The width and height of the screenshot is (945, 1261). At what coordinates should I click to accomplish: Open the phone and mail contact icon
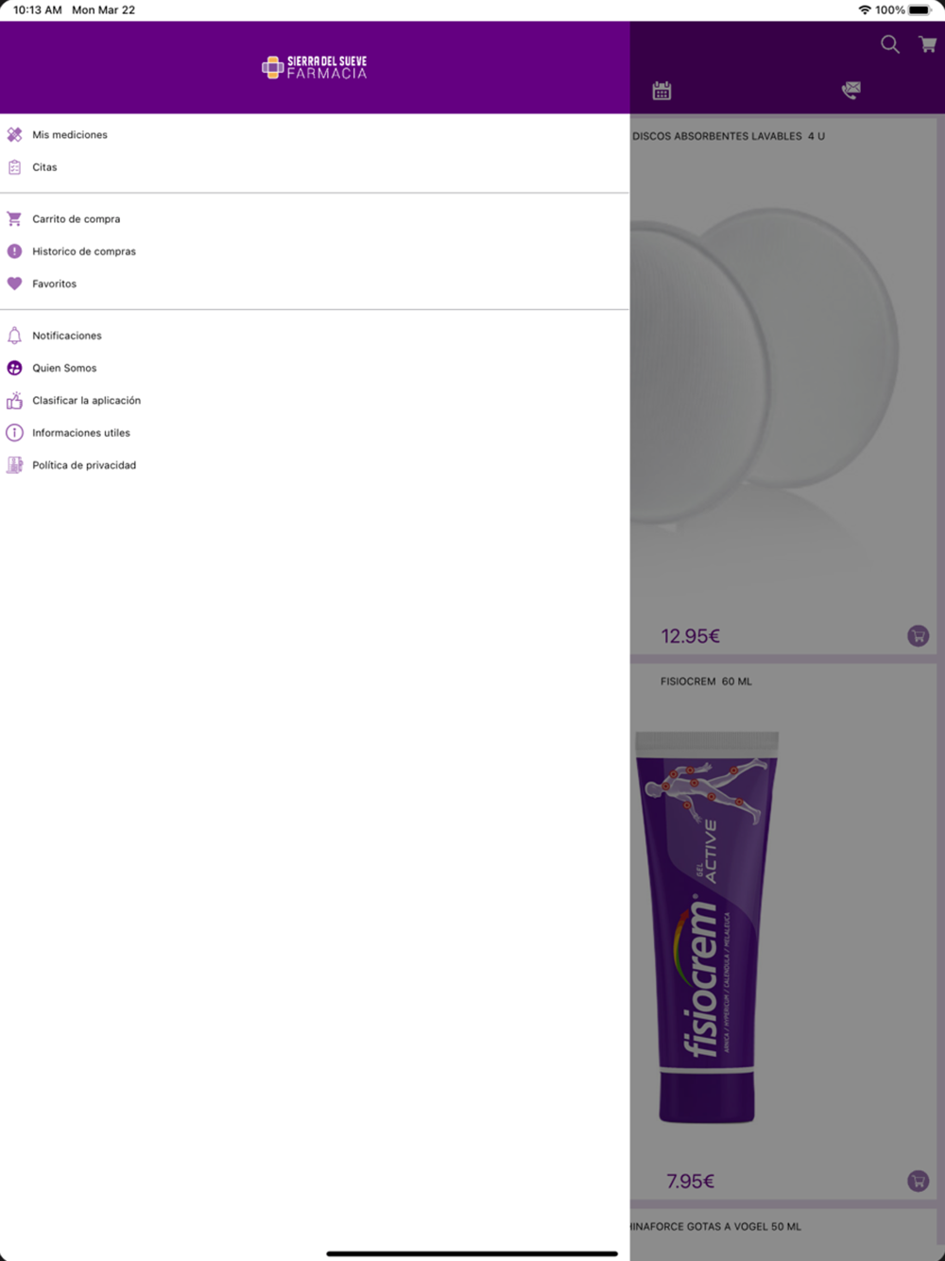pyautogui.click(x=850, y=90)
